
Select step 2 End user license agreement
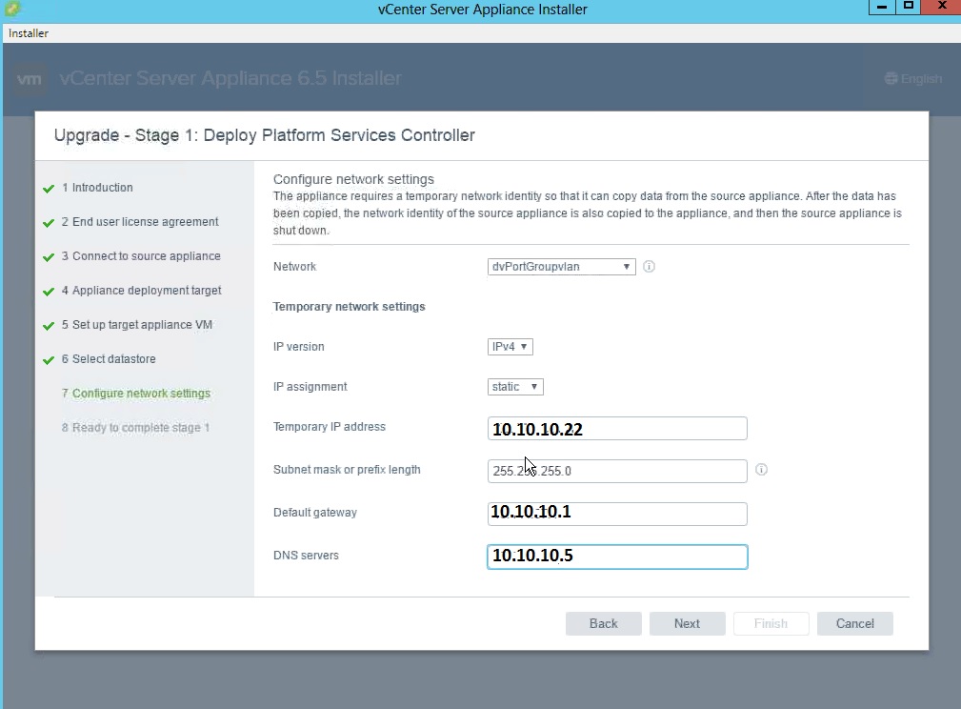pyautogui.click(x=145, y=222)
